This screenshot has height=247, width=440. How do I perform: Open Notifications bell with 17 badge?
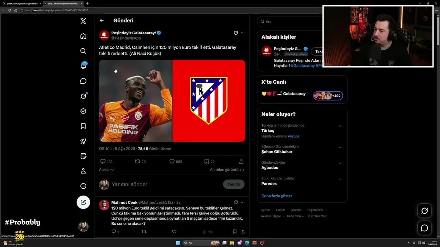pyautogui.click(x=83, y=66)
